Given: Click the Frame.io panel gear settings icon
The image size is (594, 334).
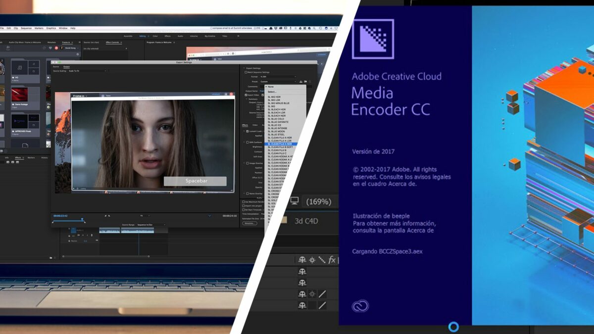Looking at the screenshot, I should (78, 54).
